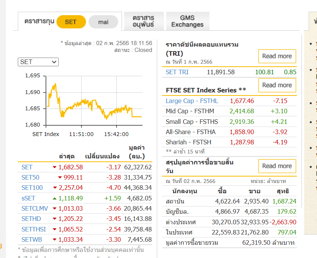This screenshot has width=317, height=258.
Task: Click the เปลี่ยนแปลง column header
Action: point(102,156)
